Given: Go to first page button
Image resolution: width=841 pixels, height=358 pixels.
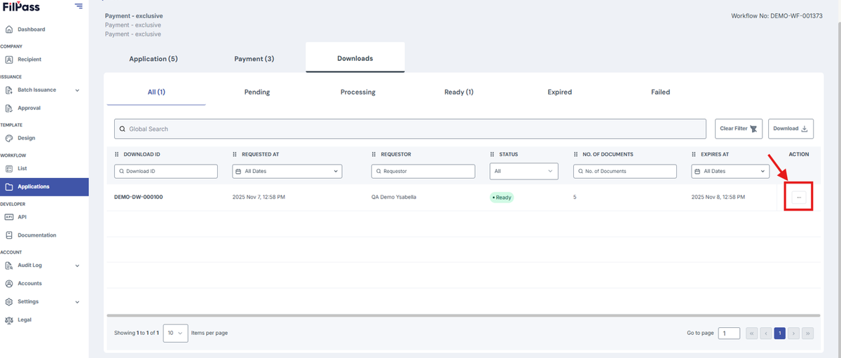Looking at the screenshot, I should coord(752,333).
